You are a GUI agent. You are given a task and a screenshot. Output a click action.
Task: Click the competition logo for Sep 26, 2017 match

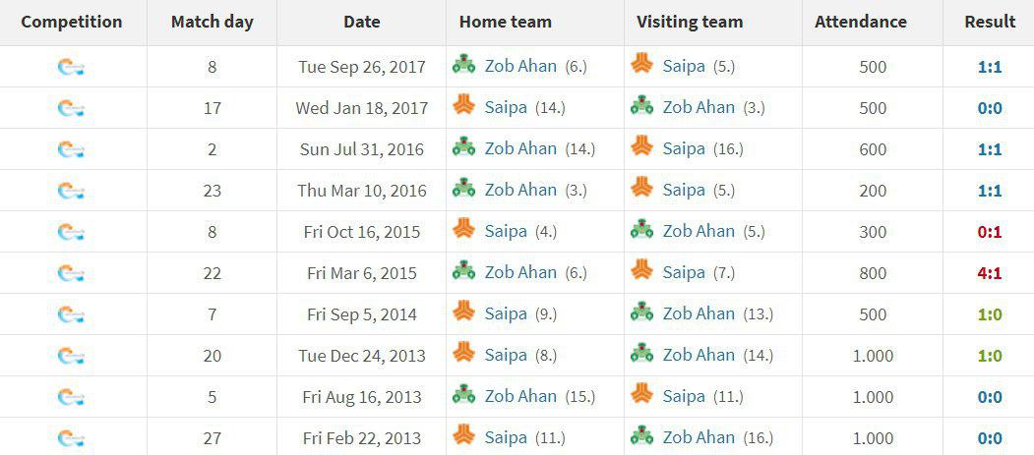[x=71, y=67]
